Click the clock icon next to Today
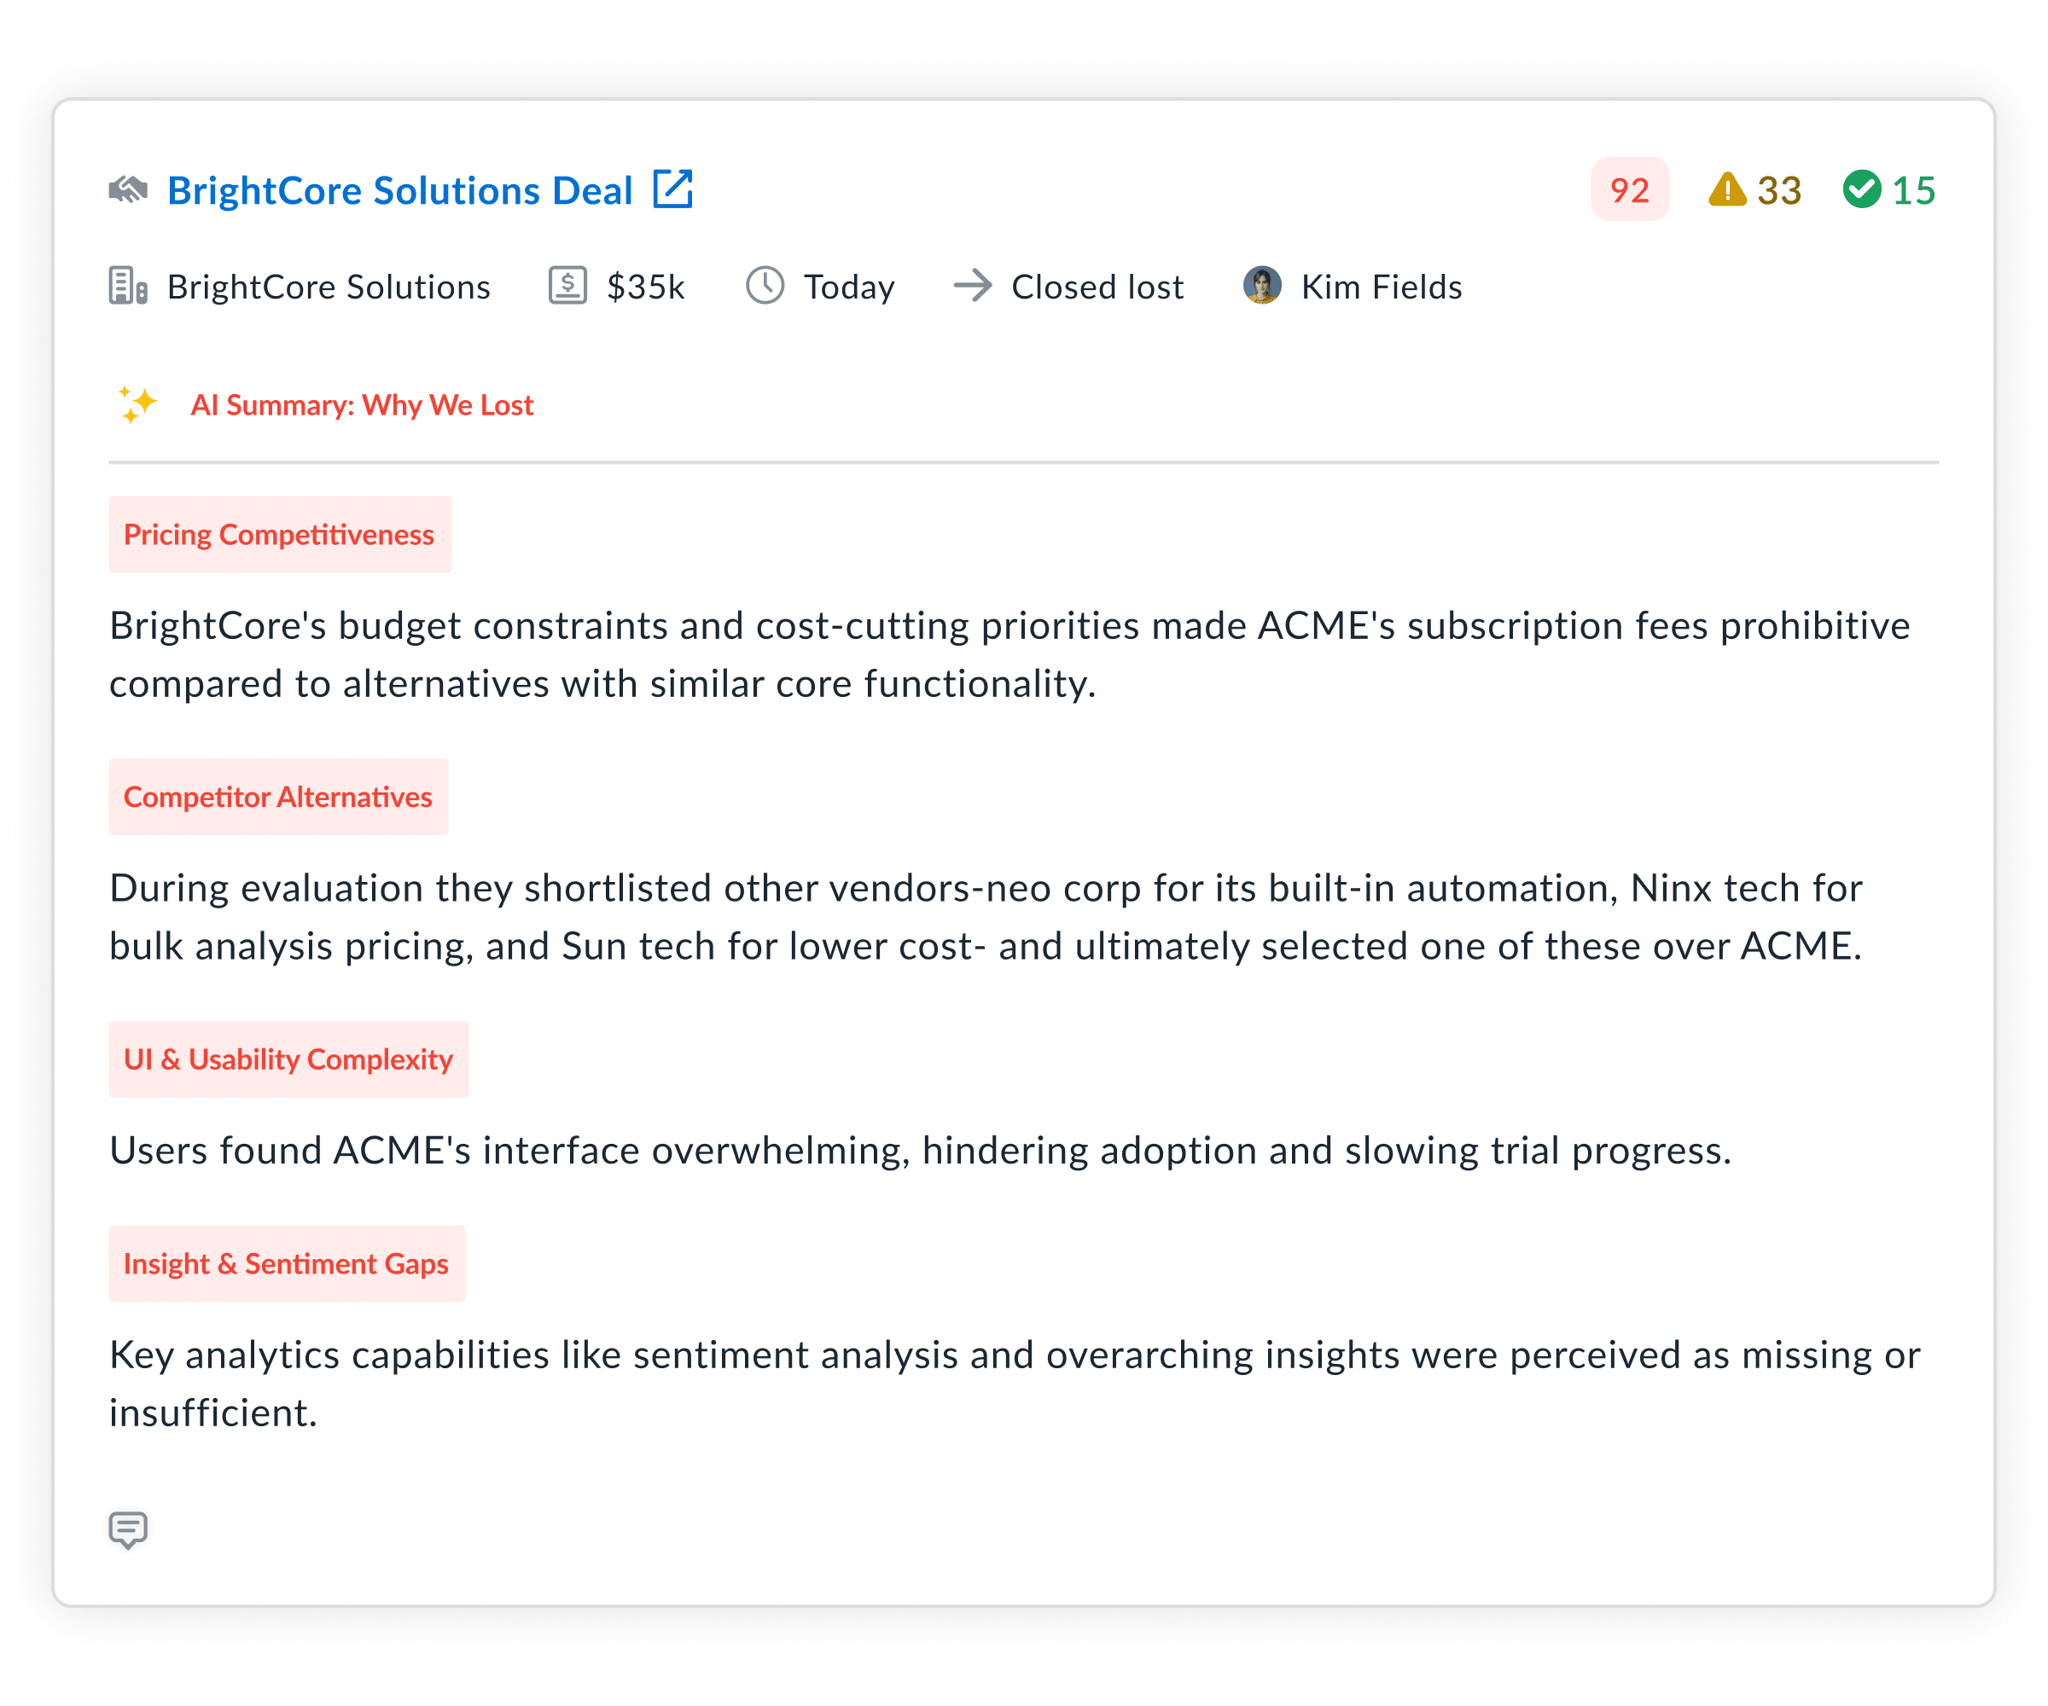This screenshot has width=2048, height=1706. pos(765,287)
